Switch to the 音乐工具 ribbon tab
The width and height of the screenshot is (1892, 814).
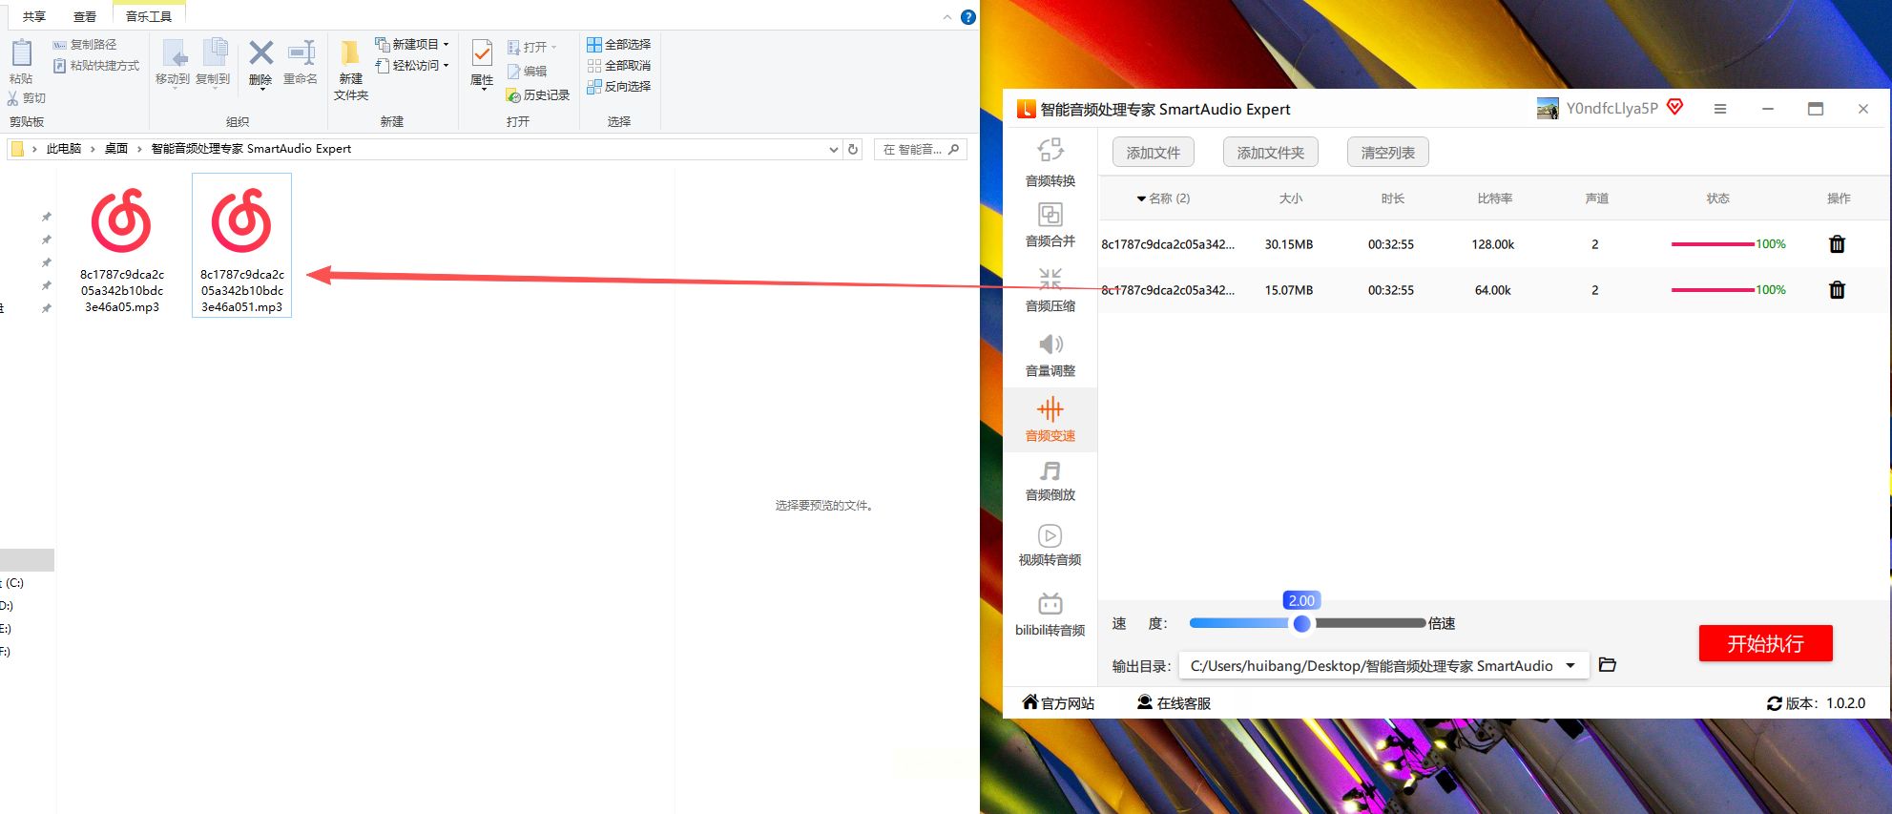point(149,16)
